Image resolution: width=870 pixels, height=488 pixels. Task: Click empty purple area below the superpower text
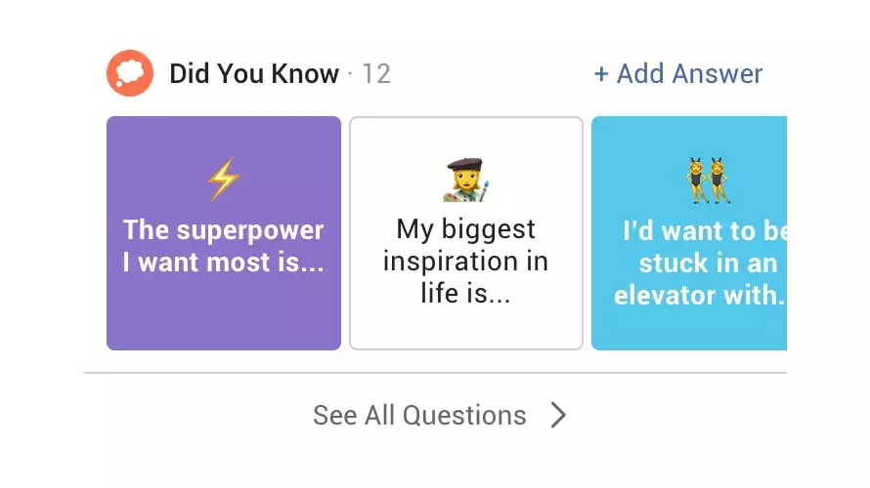(x=223, y=317)
